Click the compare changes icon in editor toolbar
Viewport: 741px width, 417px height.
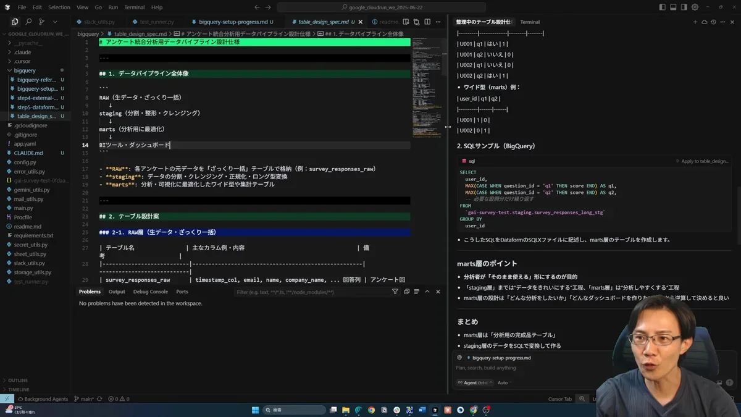click(x=417, y=22)
